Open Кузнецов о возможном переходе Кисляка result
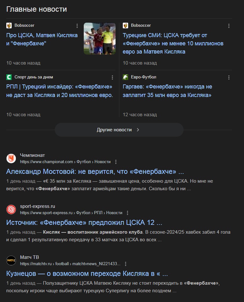Viewport: 244px width, 302px height. pyautogui.click(x=87, y=273)
